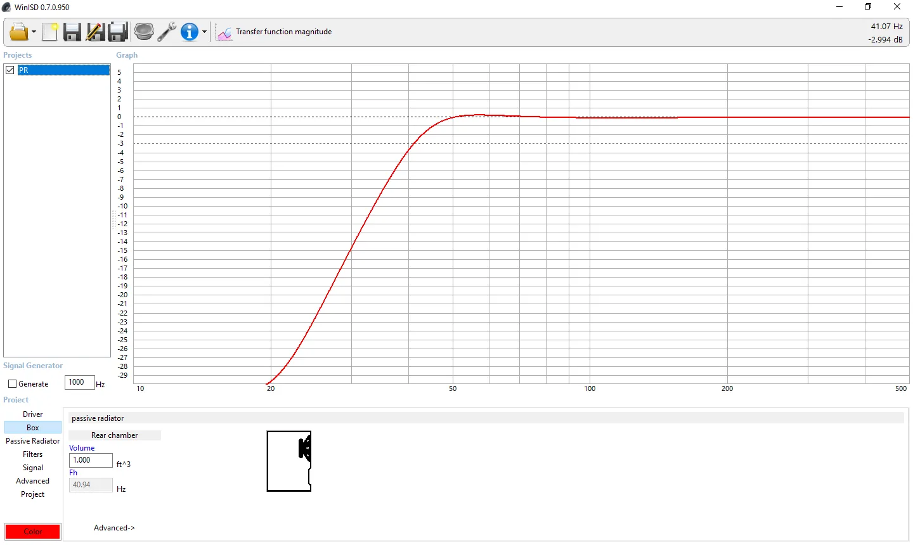Click the -2.994 dB readout
This screenshot has width=913, height=545.
point(885,39)
